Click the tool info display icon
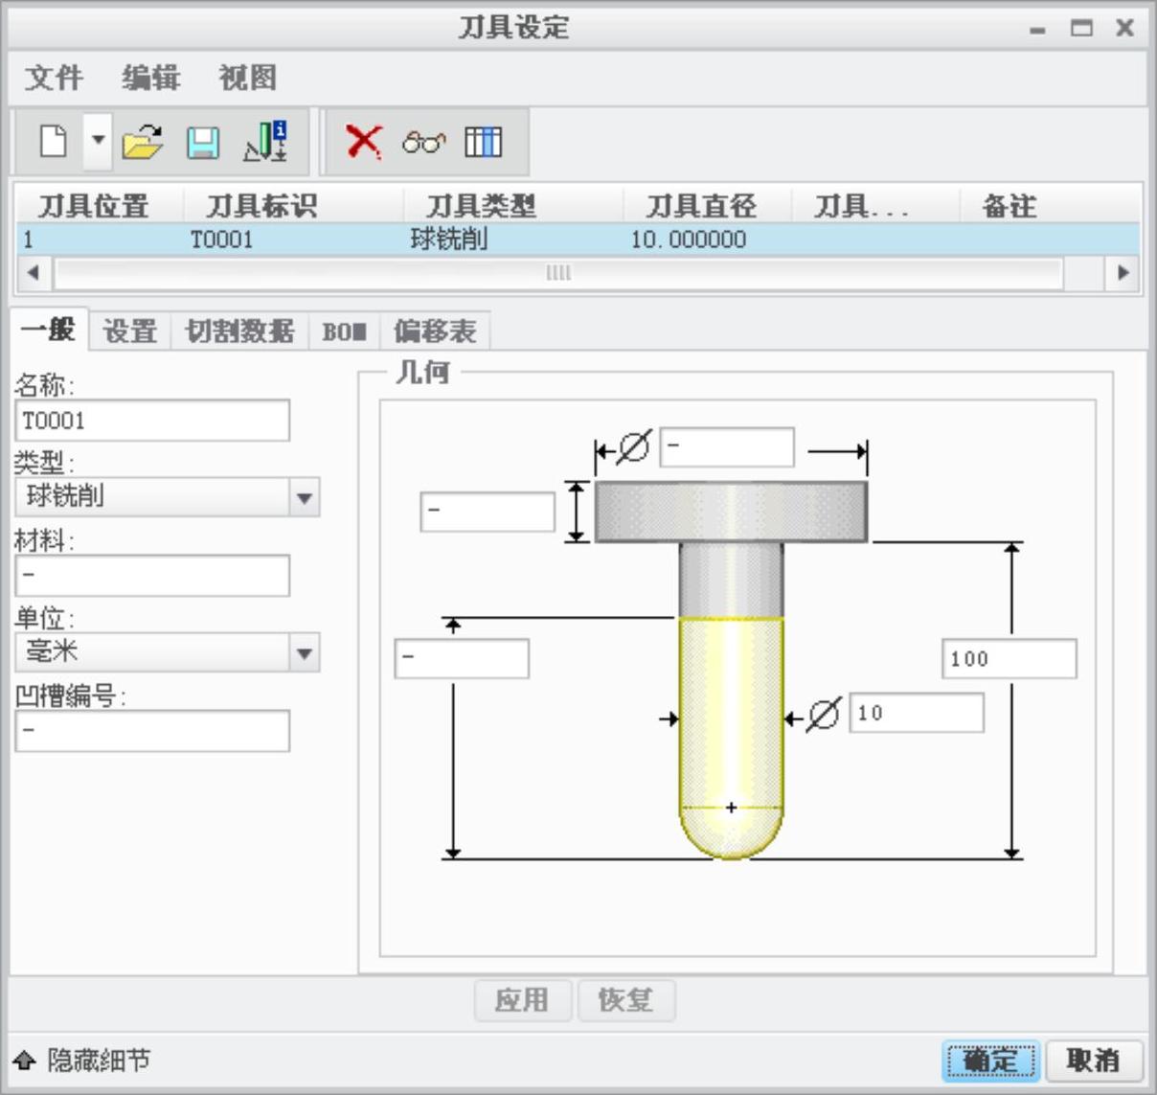1157x1095 pixels. pos(264,142)
